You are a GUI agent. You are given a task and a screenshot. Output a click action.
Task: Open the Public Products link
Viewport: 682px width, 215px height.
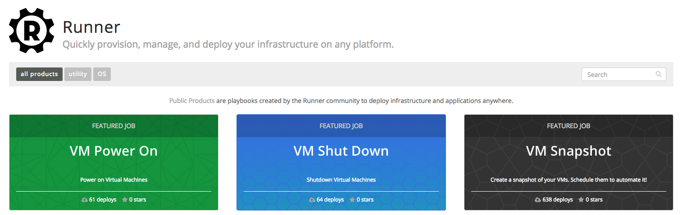pyautogui.click(x=192, y=101)
